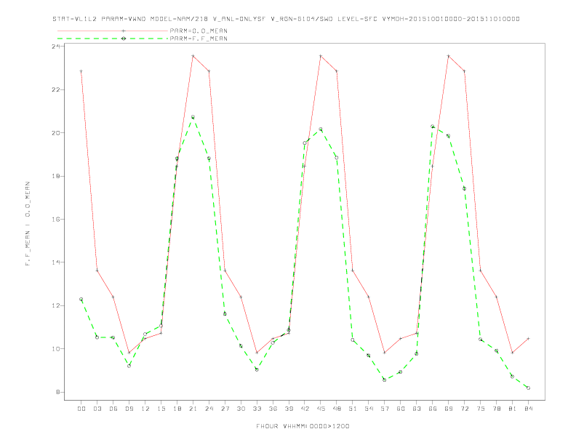Click the green circle marker at hour 00
Viewport: 576px width, 445px height.
81,300
